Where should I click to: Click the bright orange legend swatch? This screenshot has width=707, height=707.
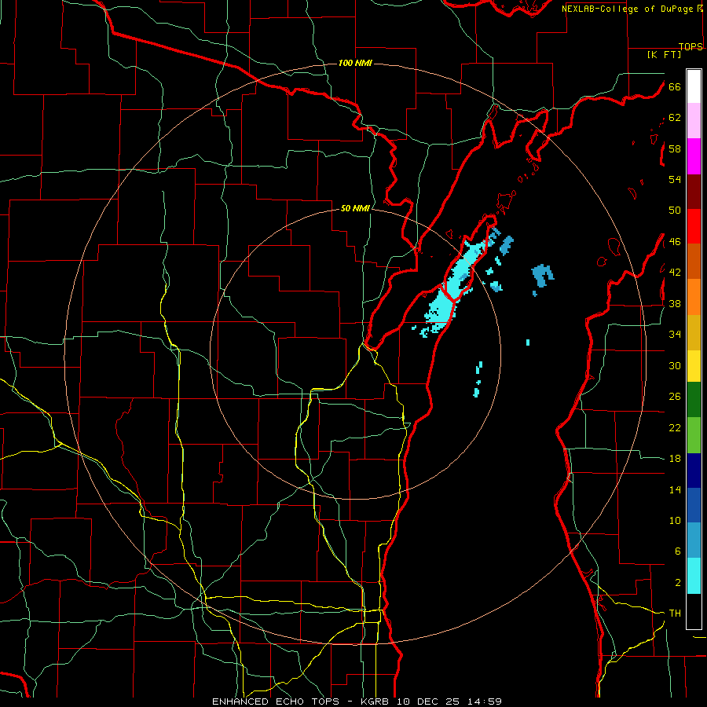(x=694, y=297)
